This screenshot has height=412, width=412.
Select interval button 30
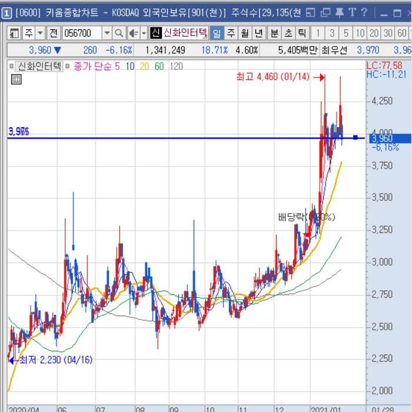coord(388,33)
